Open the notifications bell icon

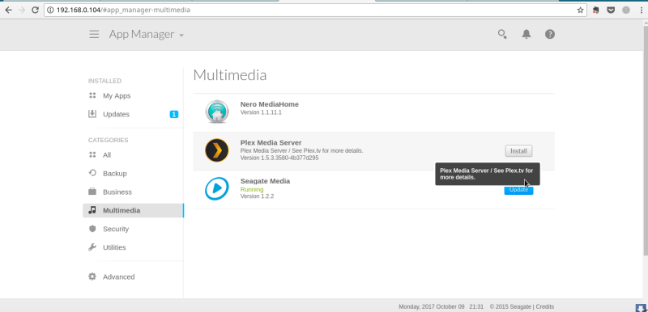click(526, 34)
